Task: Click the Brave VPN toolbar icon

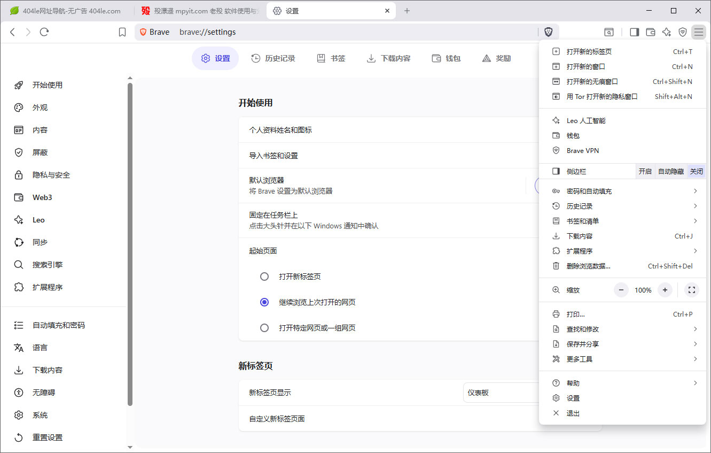Action: click(683, 32)
